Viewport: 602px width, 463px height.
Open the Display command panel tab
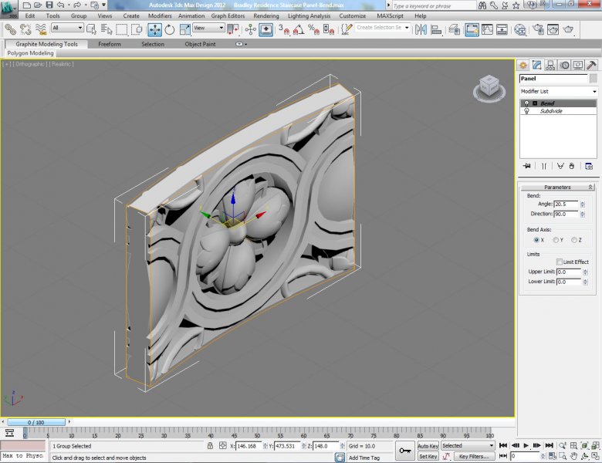pyautogui.click(x=578, y=66)
